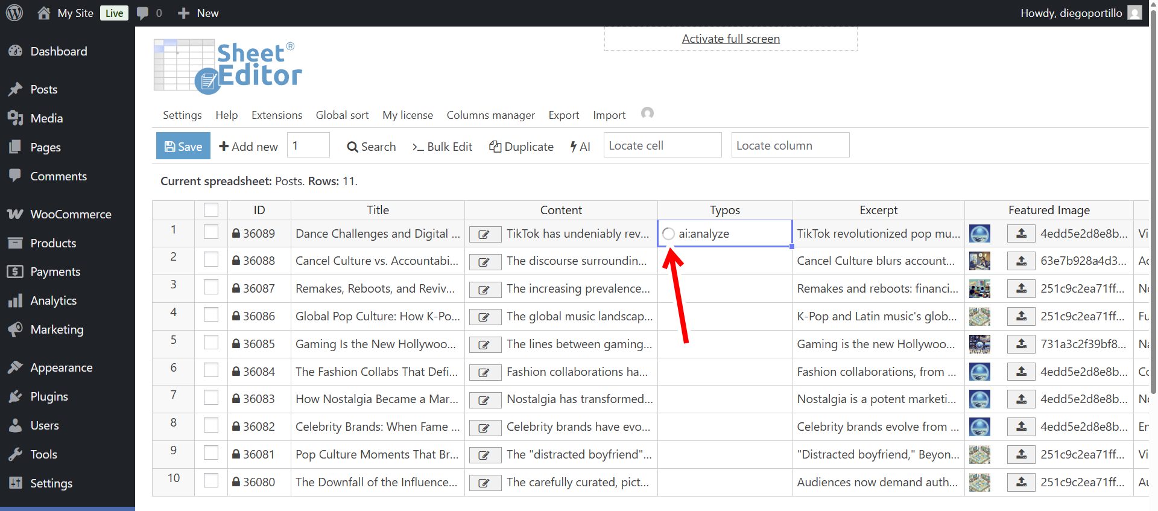Expand the Extensions menu

pyautogui.click(x=277, y=115)
